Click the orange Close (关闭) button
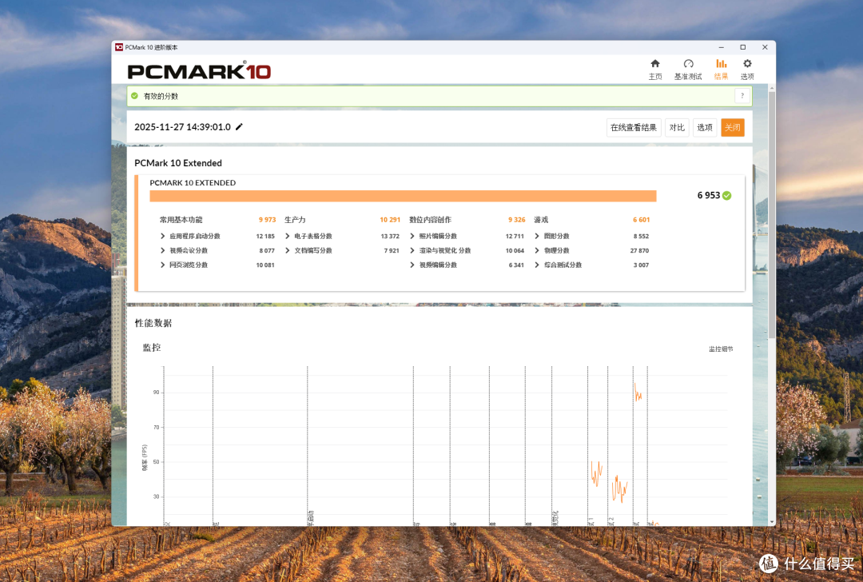863x582 pixels. click(x=733, y=127)
